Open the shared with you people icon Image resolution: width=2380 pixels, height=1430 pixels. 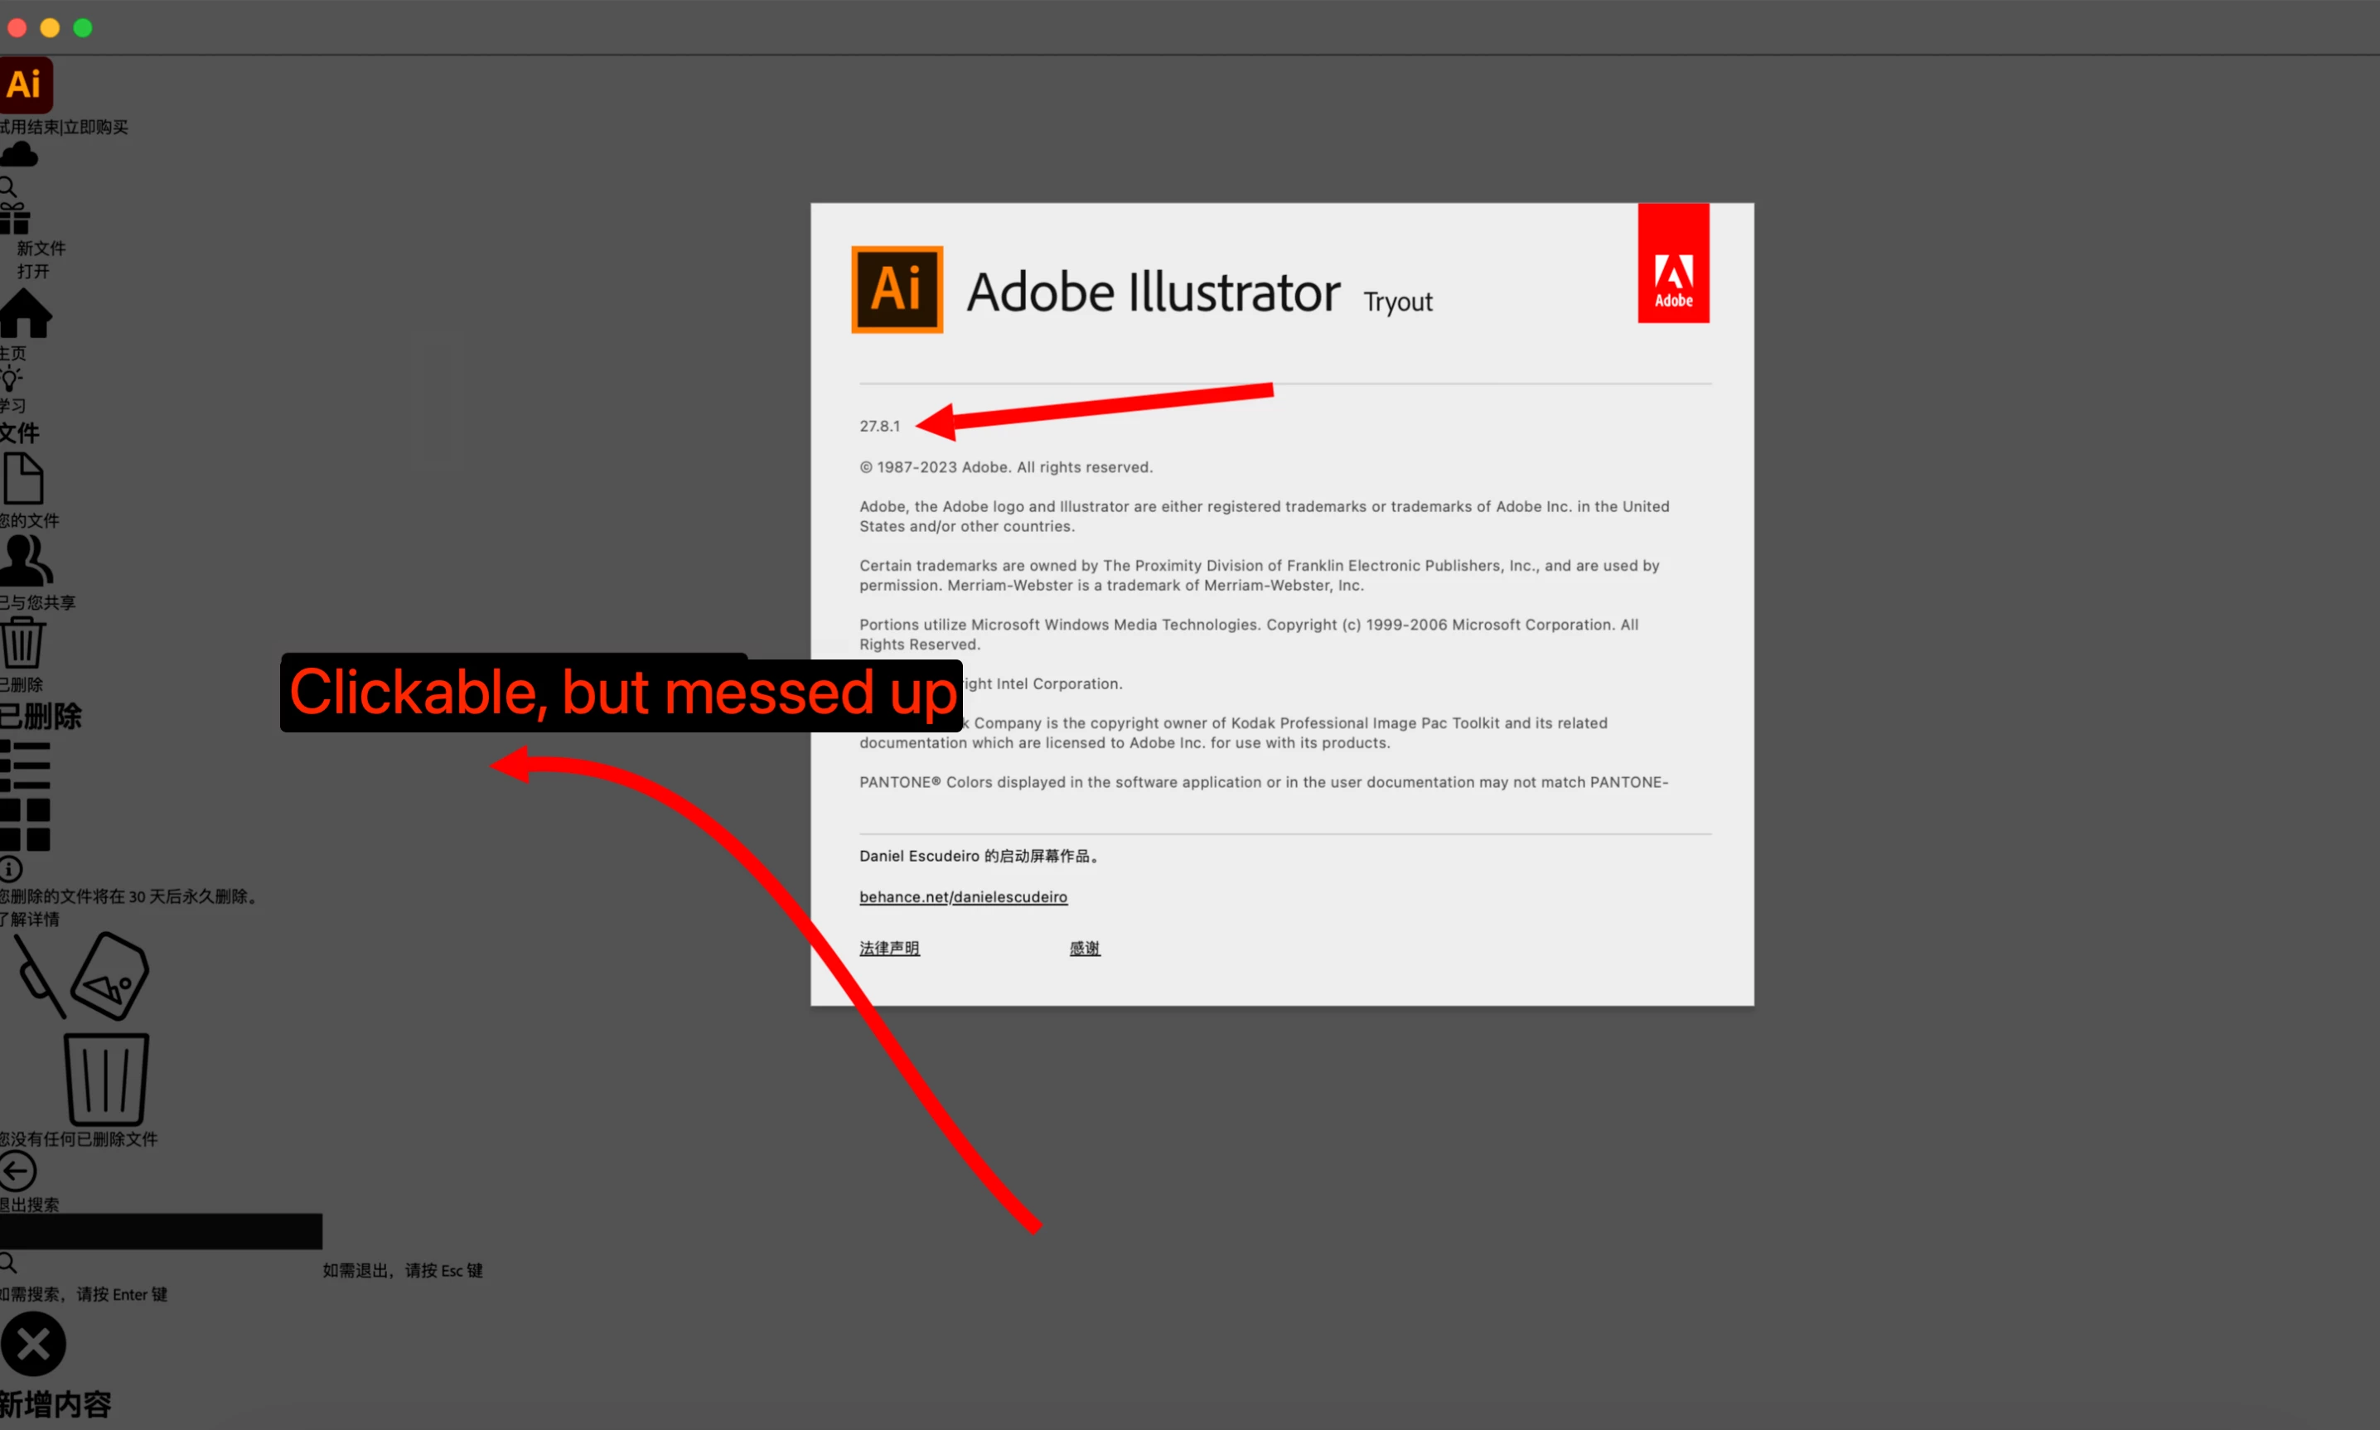click(26, 560)
